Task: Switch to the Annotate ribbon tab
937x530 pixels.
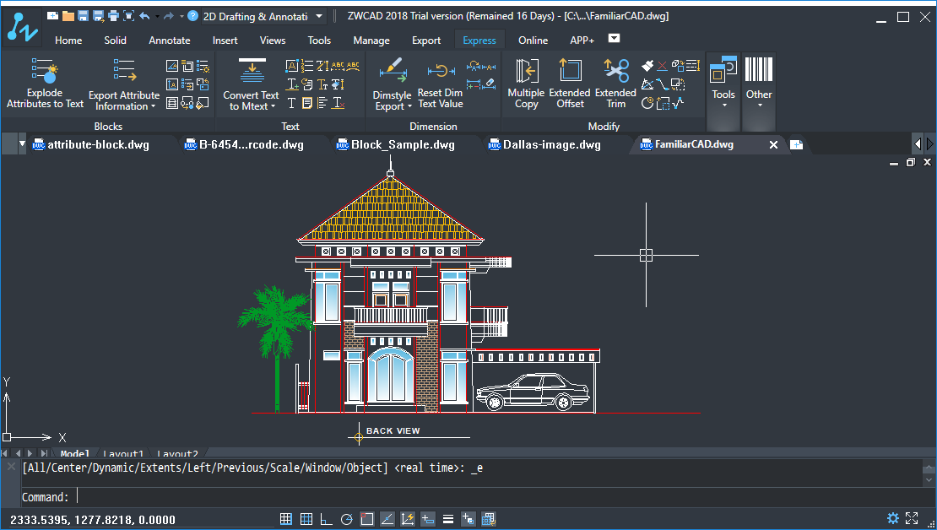Action: point(169,40)
